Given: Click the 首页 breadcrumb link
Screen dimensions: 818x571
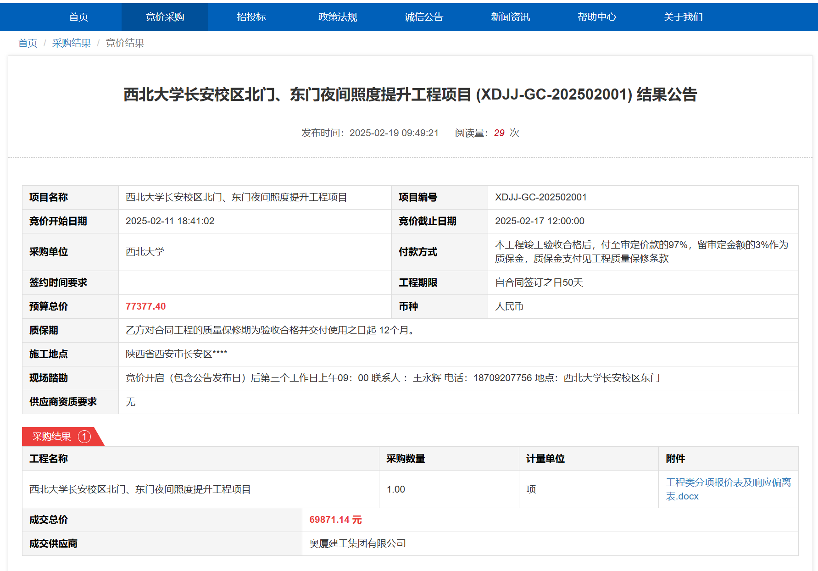Looking at the screenshot, I should tap(28, 43).
